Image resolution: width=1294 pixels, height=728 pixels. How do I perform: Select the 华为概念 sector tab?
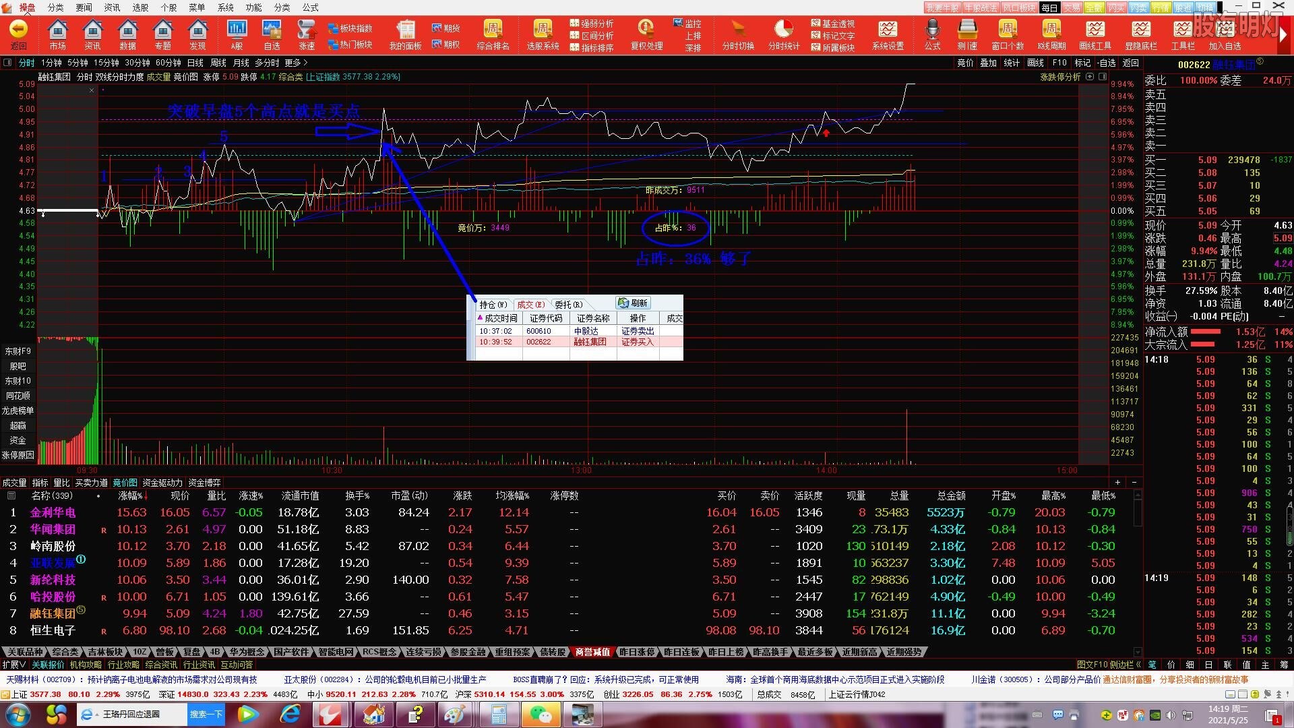click(x=247, y=652)
